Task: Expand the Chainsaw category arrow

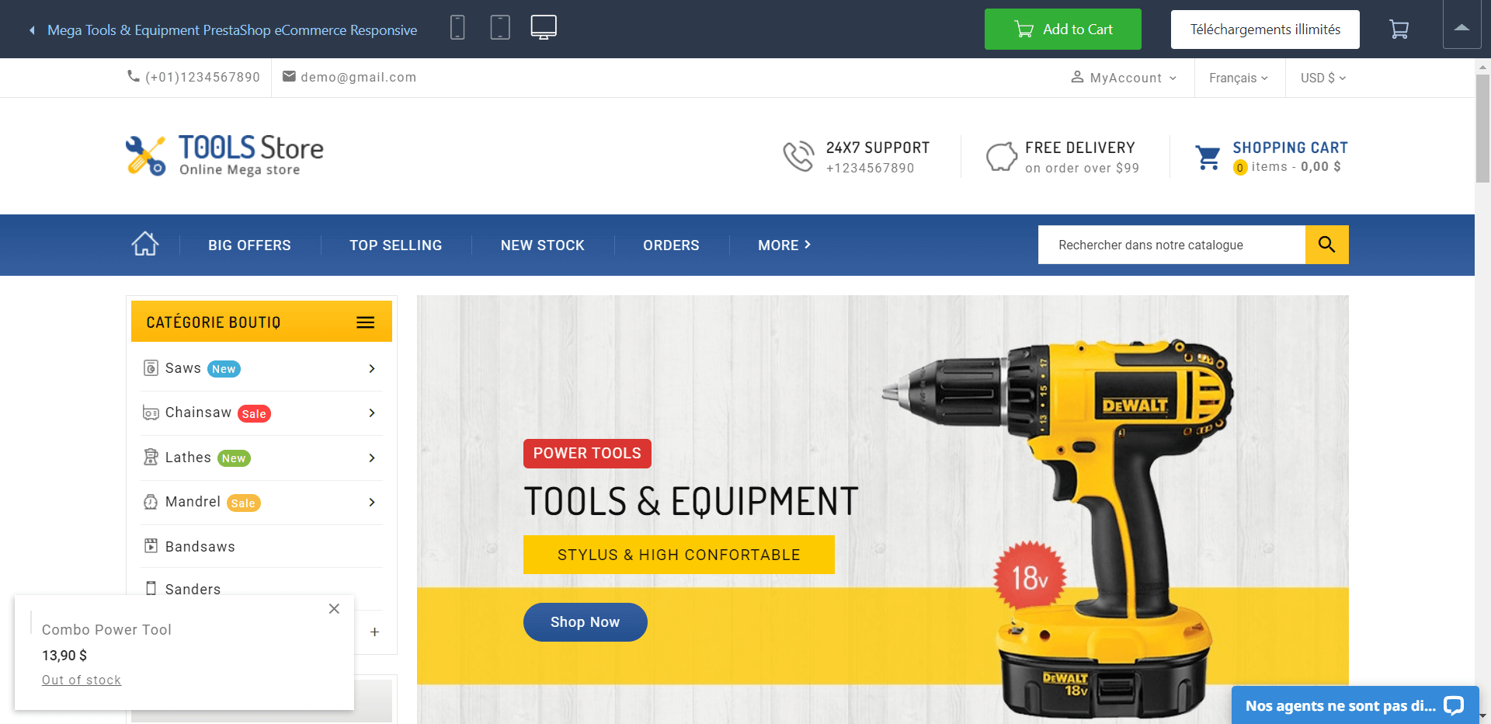Action: tap(372, 413)
